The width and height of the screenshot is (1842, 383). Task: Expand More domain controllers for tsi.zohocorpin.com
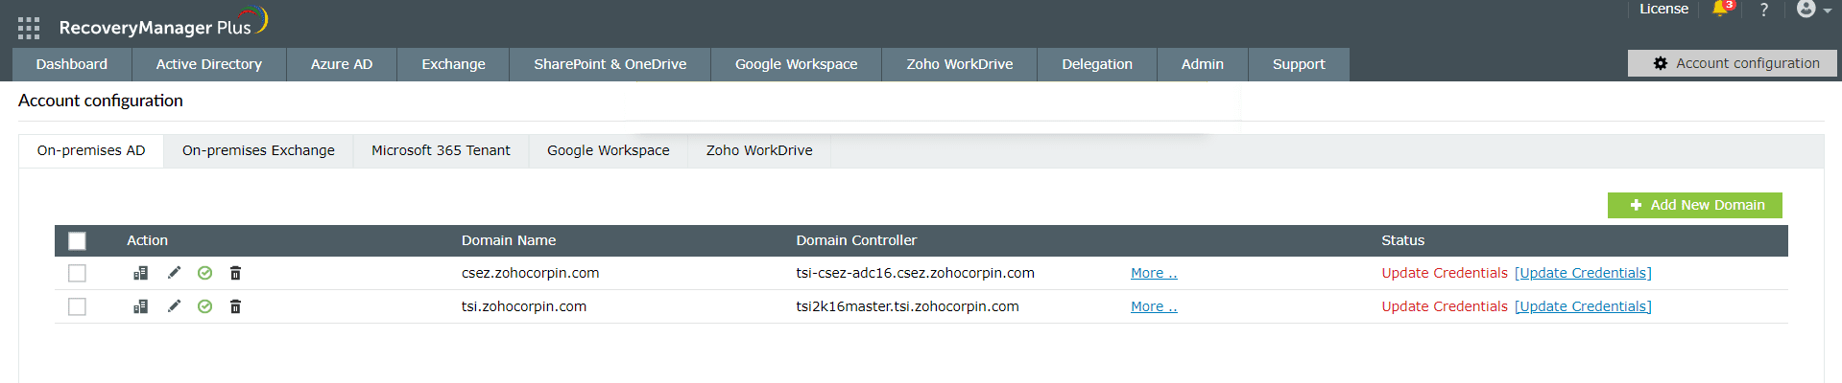coord(1154,306)
